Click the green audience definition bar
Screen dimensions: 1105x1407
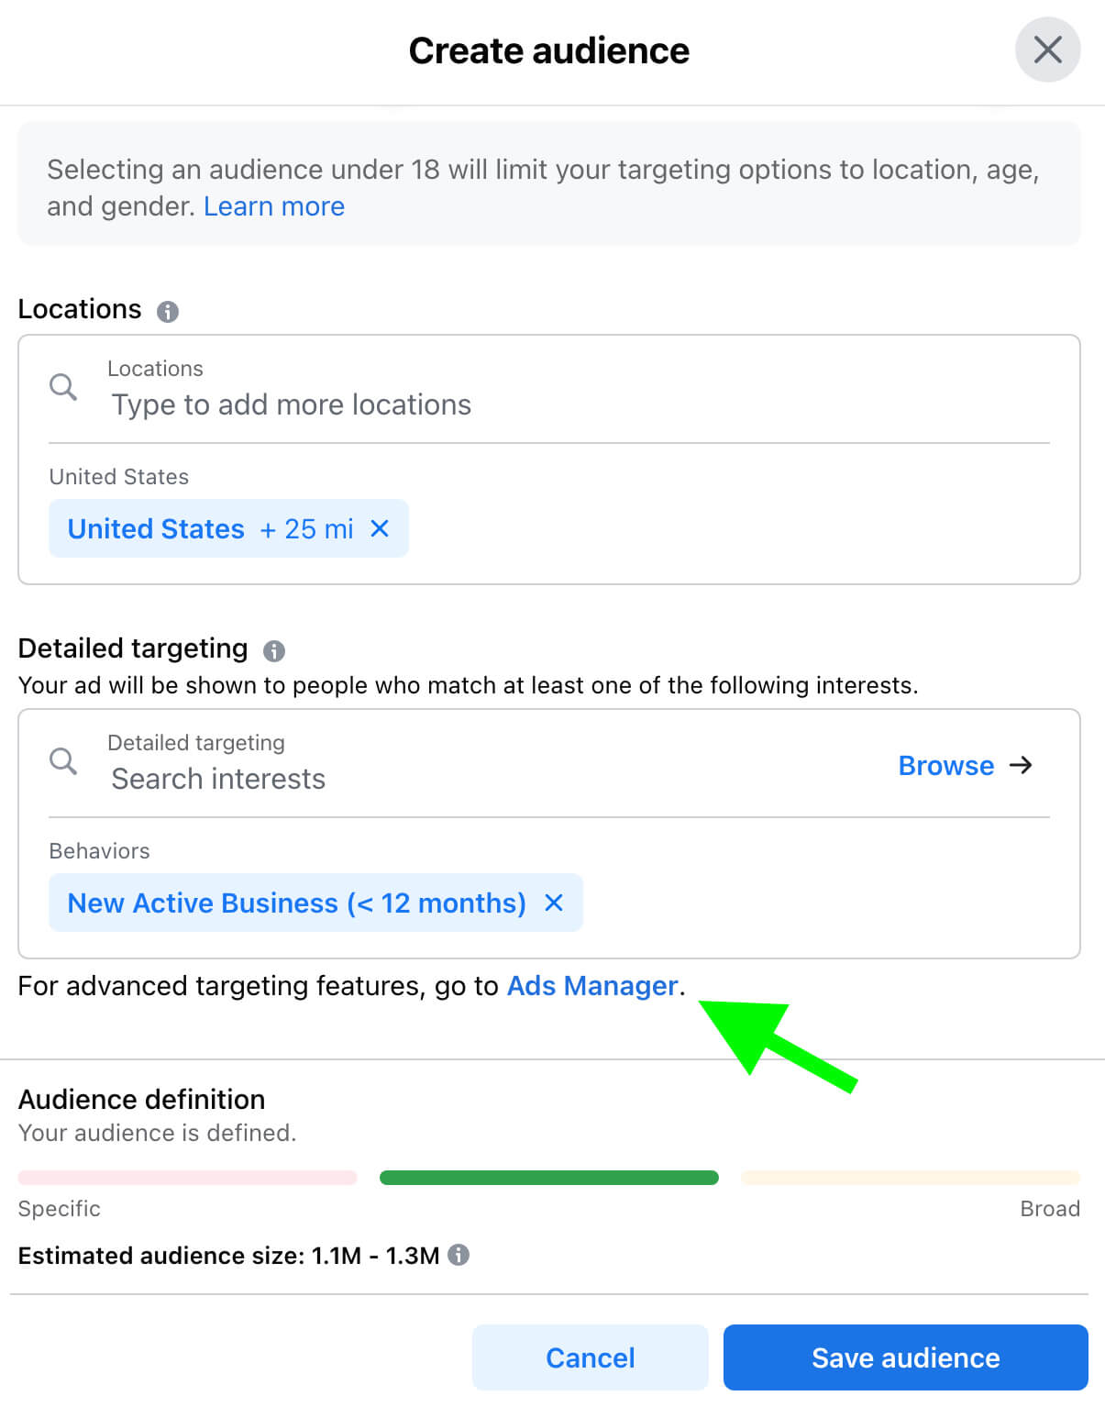(548, 1178)
